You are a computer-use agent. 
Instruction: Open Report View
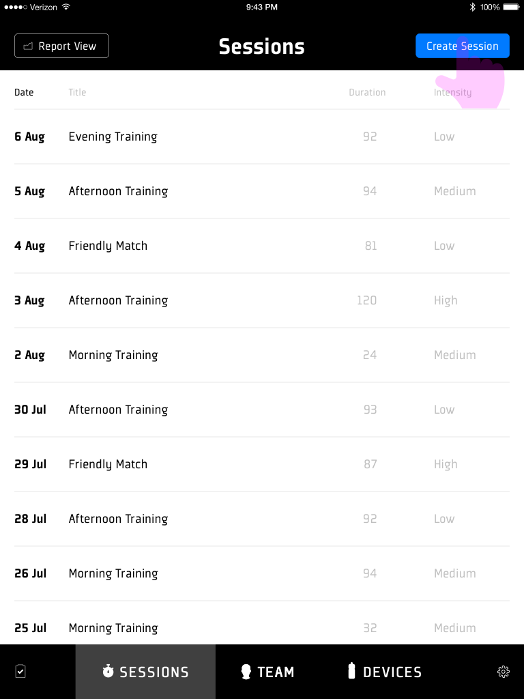pos(61,46)
